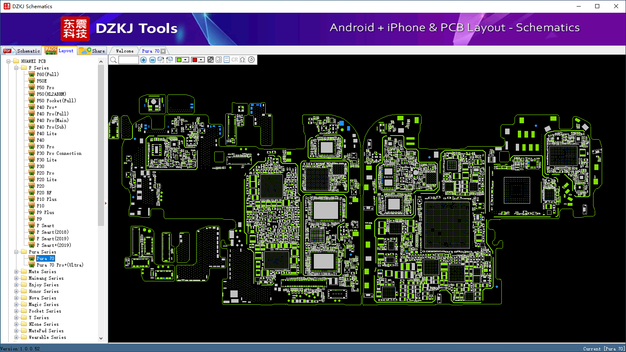Expand the Honor Series tree node
Screen dimensions: 626x352
16,291
